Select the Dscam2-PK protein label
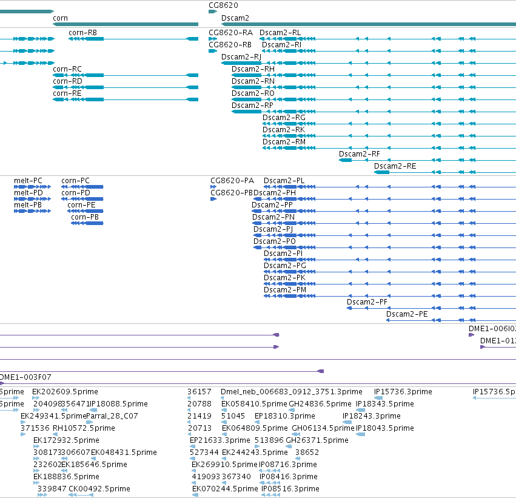 pyautogui.click(x=284, y=278)
